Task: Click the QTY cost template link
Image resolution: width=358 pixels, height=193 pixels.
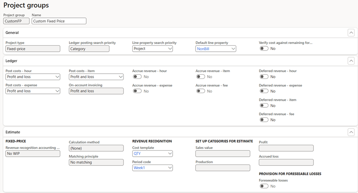Action: coord(137,154)
